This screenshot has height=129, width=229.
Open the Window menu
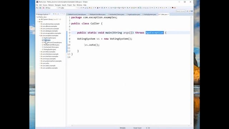coord(79,5)
